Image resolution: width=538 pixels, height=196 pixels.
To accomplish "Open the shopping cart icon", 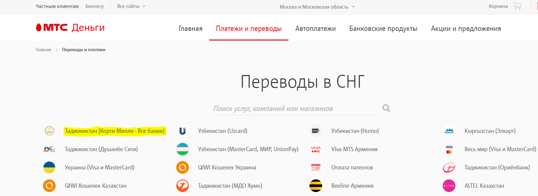I will pos(517,6).
